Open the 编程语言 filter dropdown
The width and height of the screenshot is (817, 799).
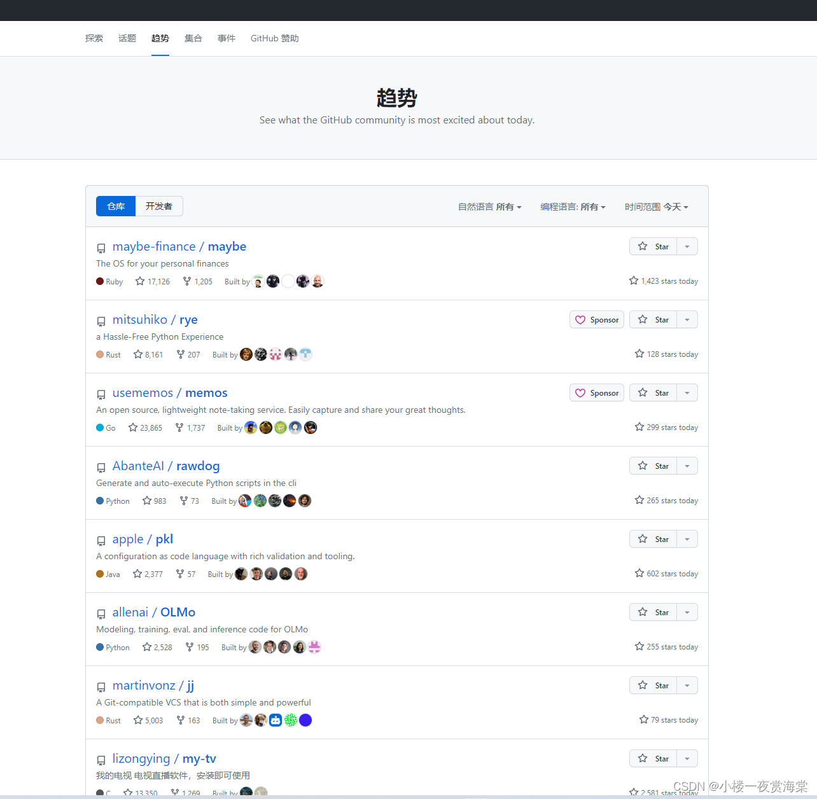(x=573, y=207)
